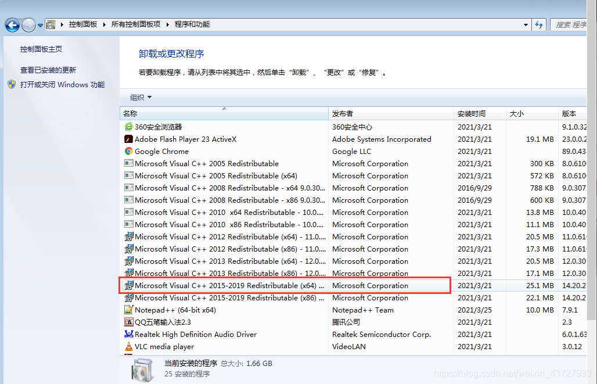The width and height of the screenshot is (597, 384).
Task: Sort by 名称 column header
Action: [x=224, y=113]
